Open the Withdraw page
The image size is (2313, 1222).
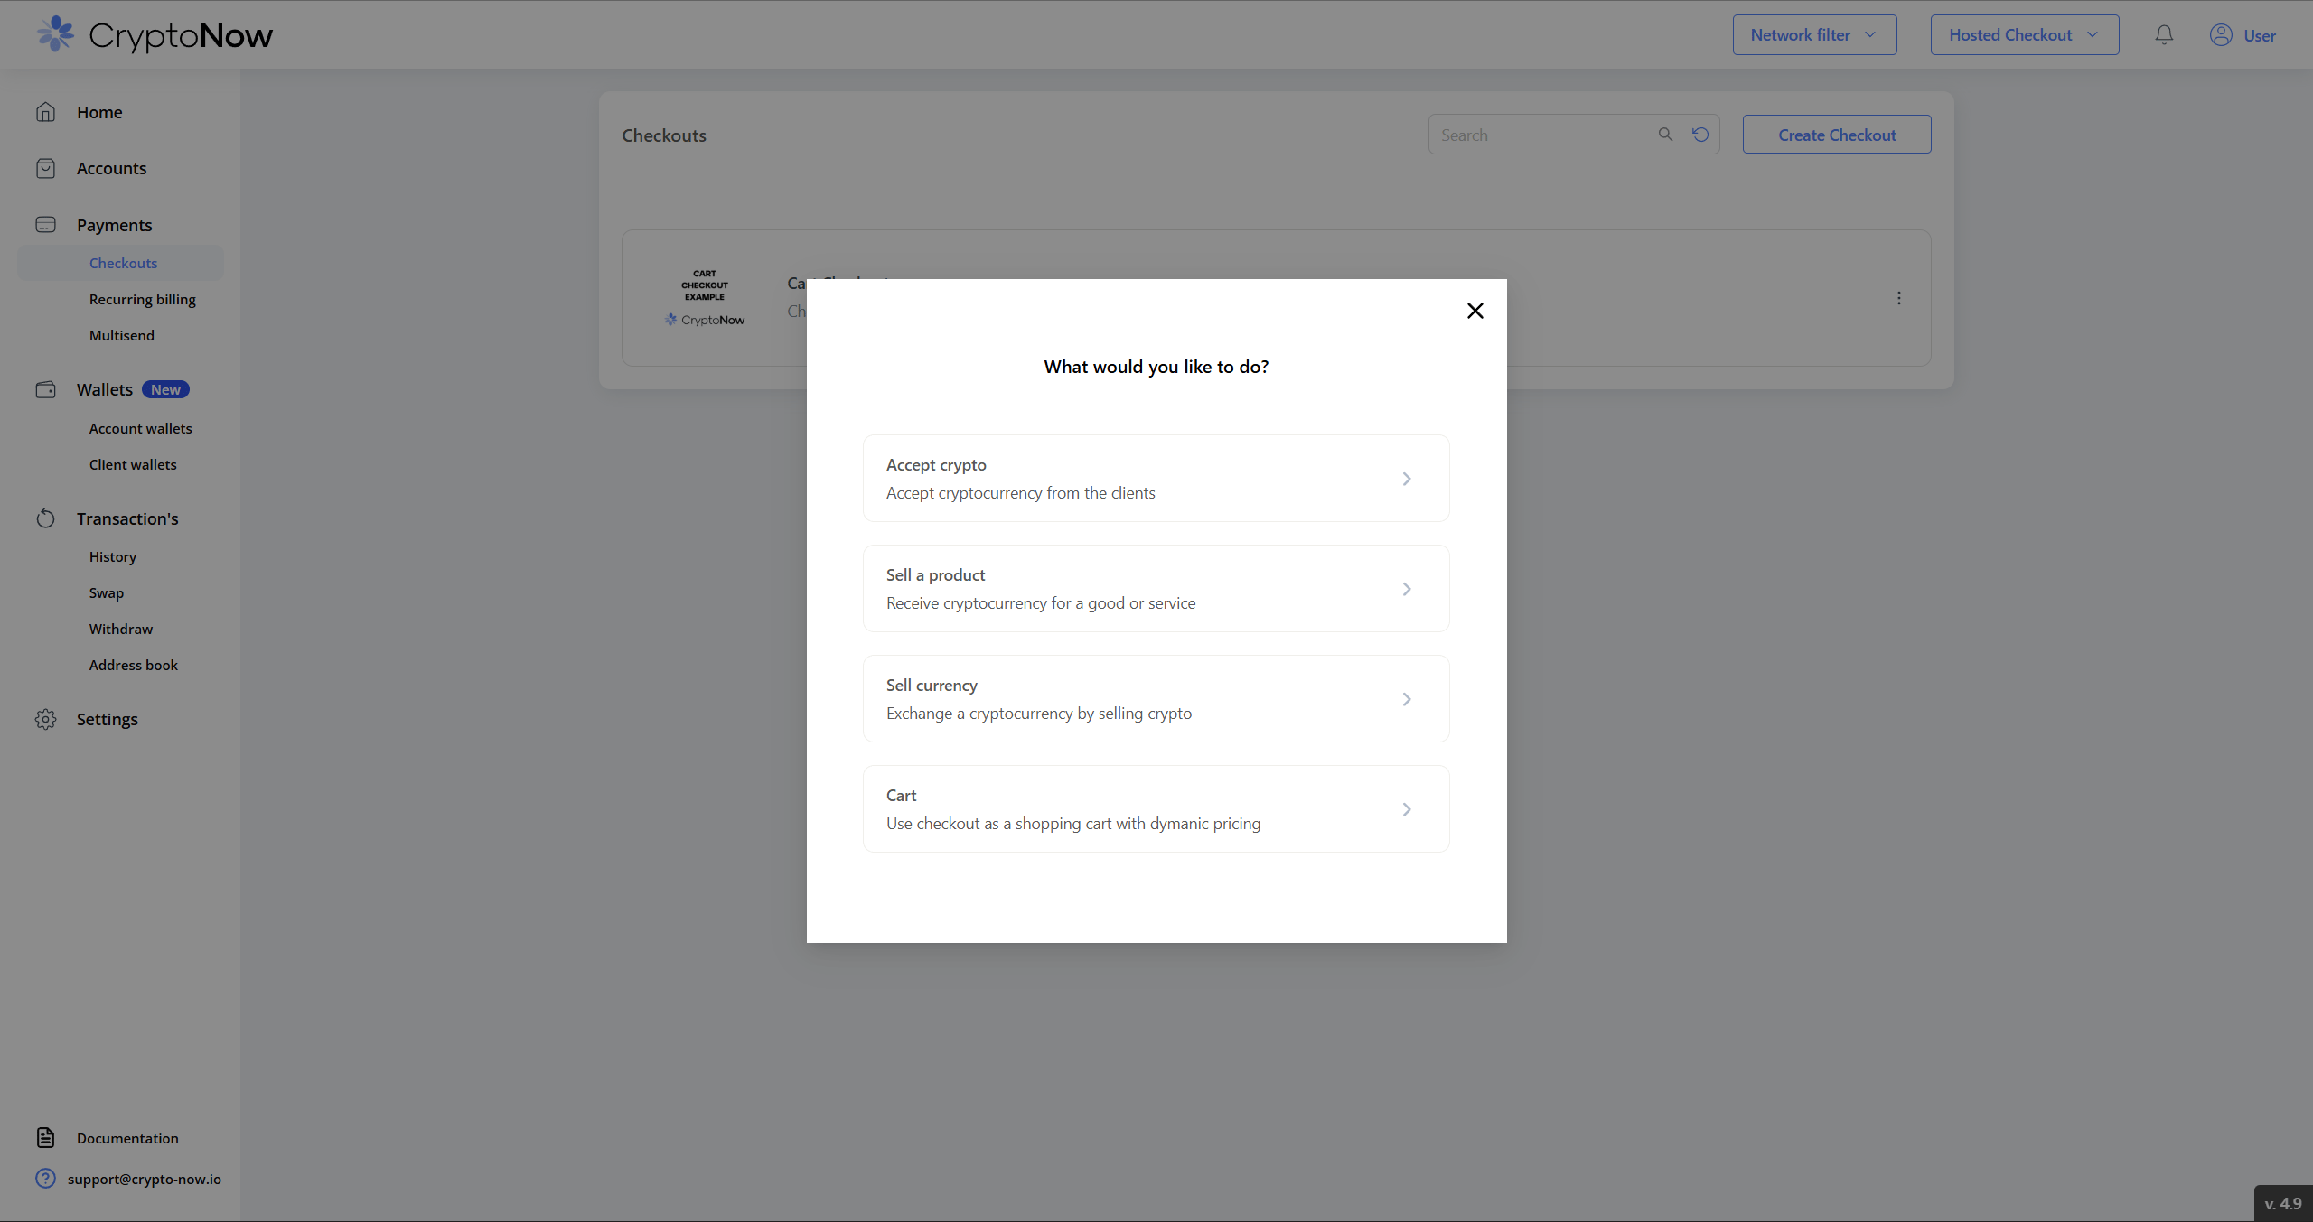pos(121,629)
